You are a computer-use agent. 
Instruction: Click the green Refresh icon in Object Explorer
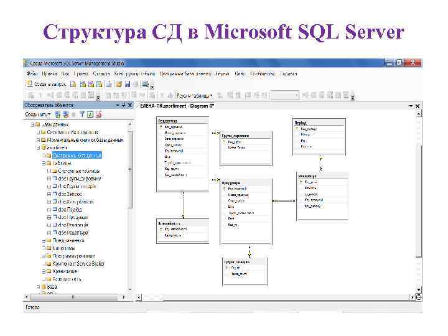(x=90, y=114)
